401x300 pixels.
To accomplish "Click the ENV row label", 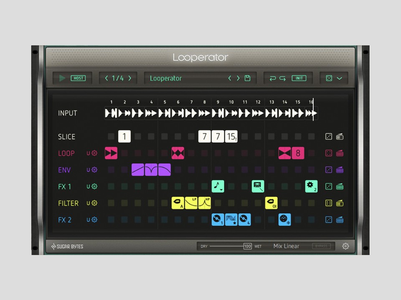I will click(64, 170).
